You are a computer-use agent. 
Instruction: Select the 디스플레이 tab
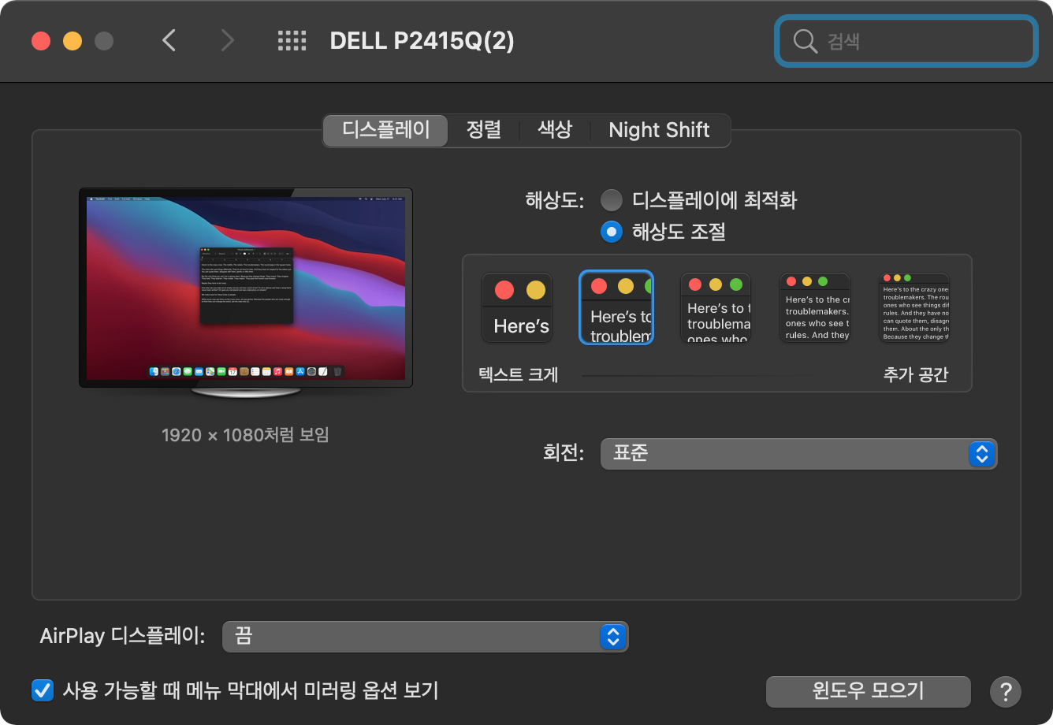(385, 130)
